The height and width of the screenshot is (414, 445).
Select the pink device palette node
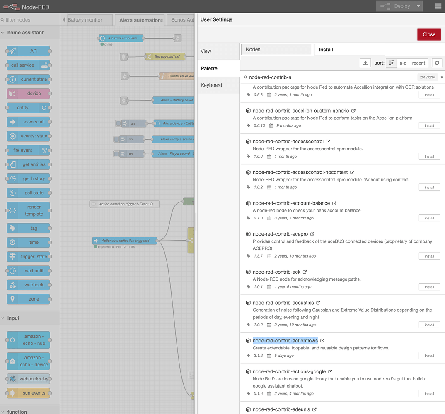(28, 94)
